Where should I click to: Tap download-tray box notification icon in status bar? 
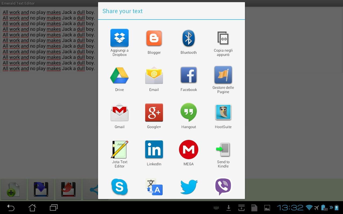coord(241,208)
